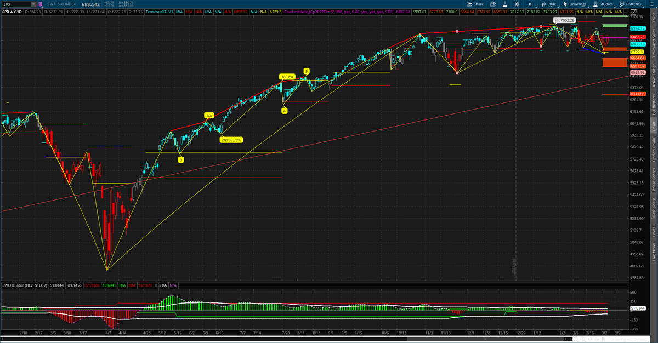Click the yellow 4 wave marker
This screenshot has height=343, width=658.
(284, 111)
